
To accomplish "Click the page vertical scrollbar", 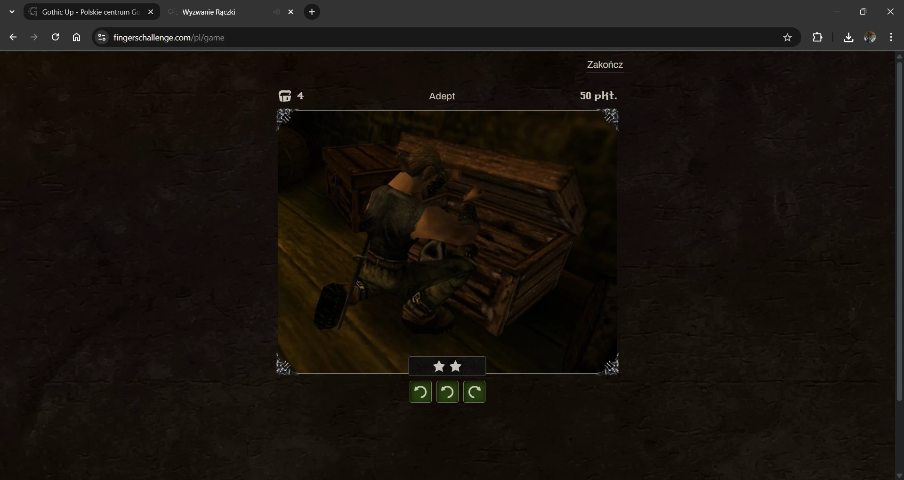I will coord(899,231).
